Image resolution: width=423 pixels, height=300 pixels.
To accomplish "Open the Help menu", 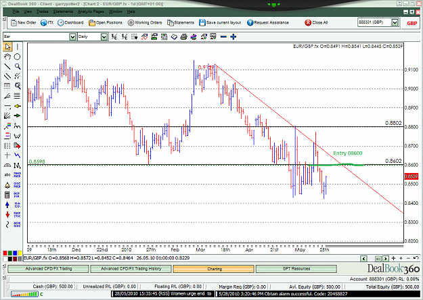I will pyautogui.click(x=131, y=11).
